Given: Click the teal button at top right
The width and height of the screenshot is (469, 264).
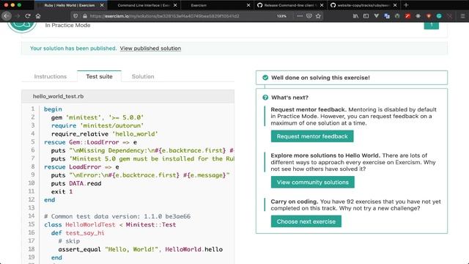Looking at the screenshot, I should click(x=432, y=26).
